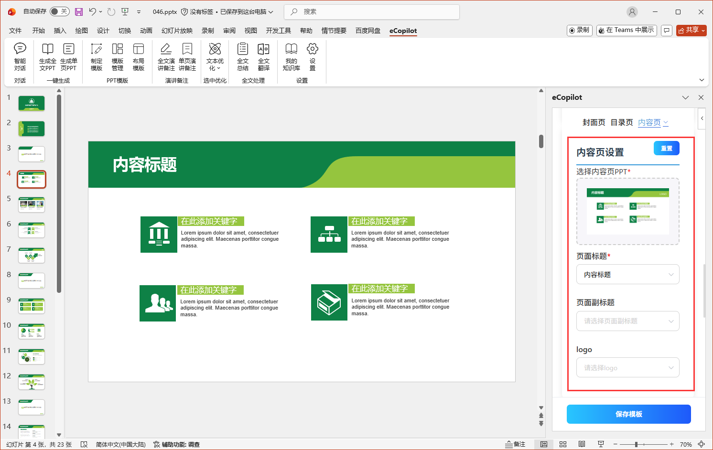Click 全文演讲备注 icon
The image size is (713, 450).
point(166,57)
